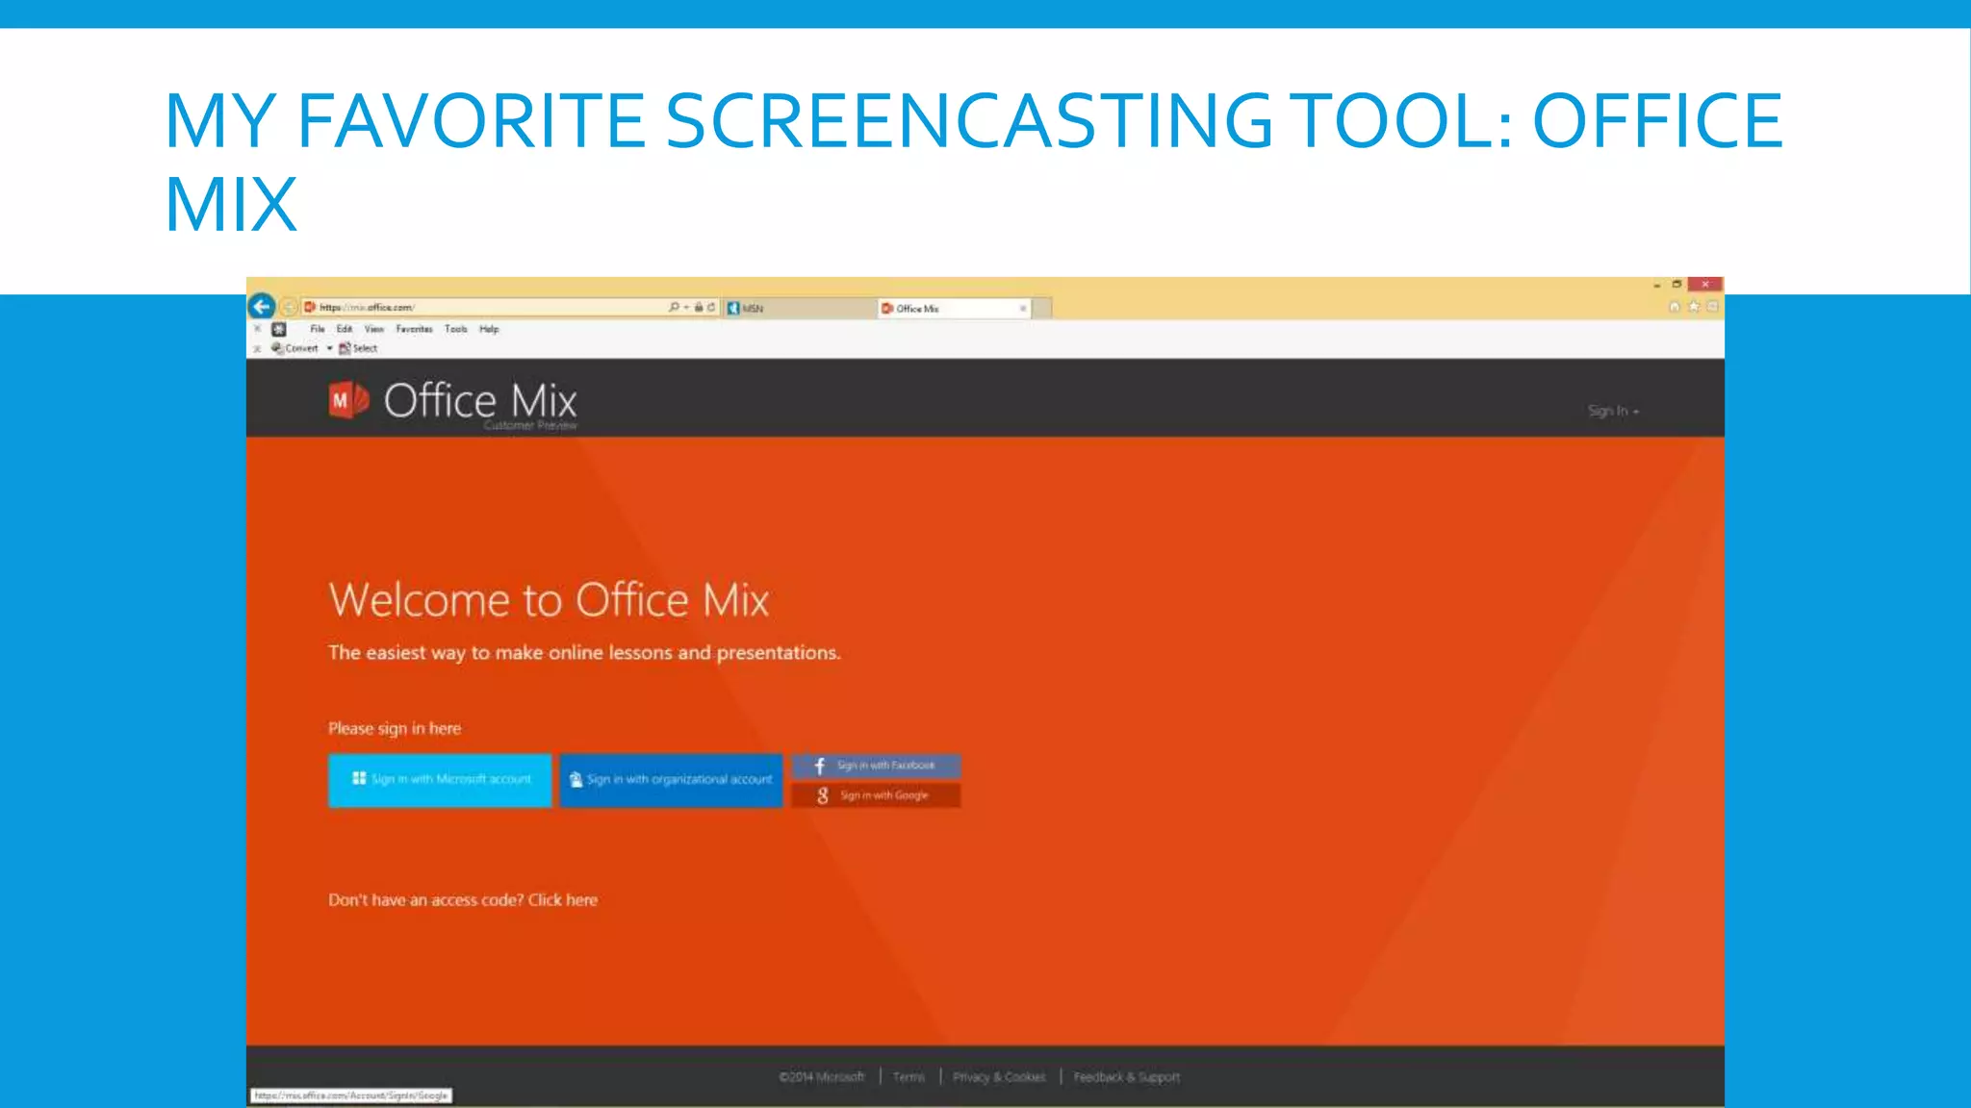
Task: Sign in with organizational account
Action: (x=671, y=780)
